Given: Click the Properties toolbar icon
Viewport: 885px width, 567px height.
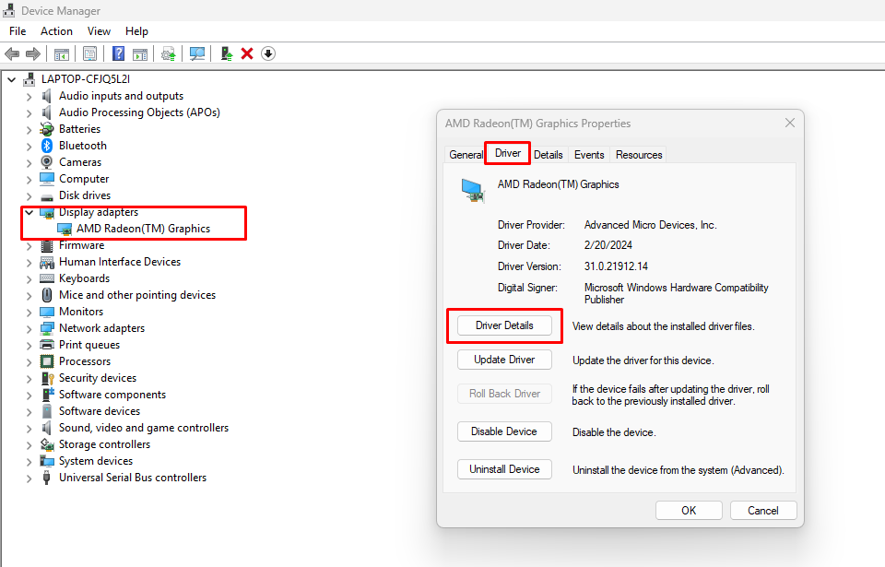Looking at the screenshot, I should click(x=89, y=53).
